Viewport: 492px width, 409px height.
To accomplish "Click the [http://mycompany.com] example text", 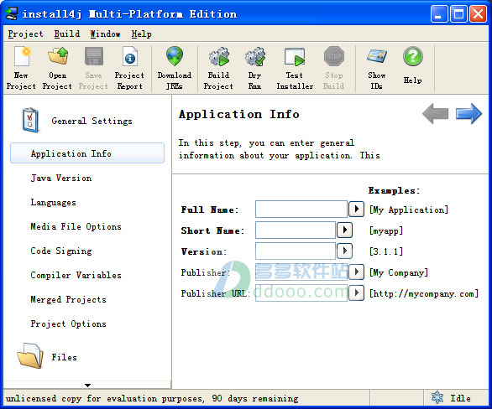I will click(x=424, y=293).
